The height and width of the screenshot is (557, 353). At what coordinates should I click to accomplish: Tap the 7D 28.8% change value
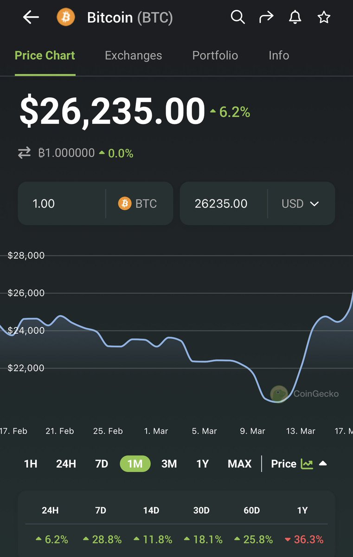click(x=103, y=539)
